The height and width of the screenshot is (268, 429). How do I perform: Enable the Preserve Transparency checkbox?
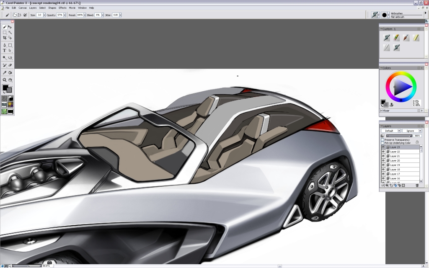382,140
